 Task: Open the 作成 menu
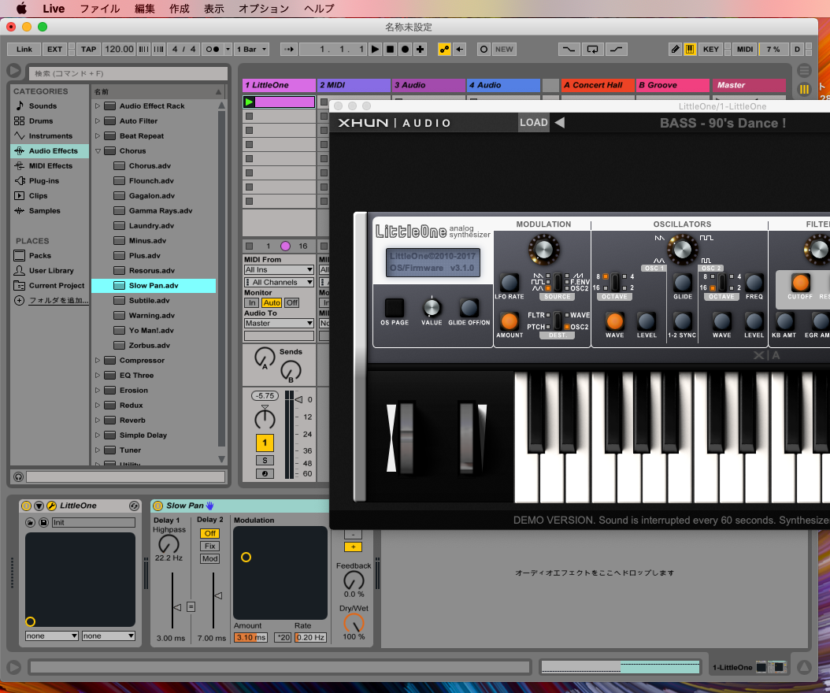click(x=180, y=9)
